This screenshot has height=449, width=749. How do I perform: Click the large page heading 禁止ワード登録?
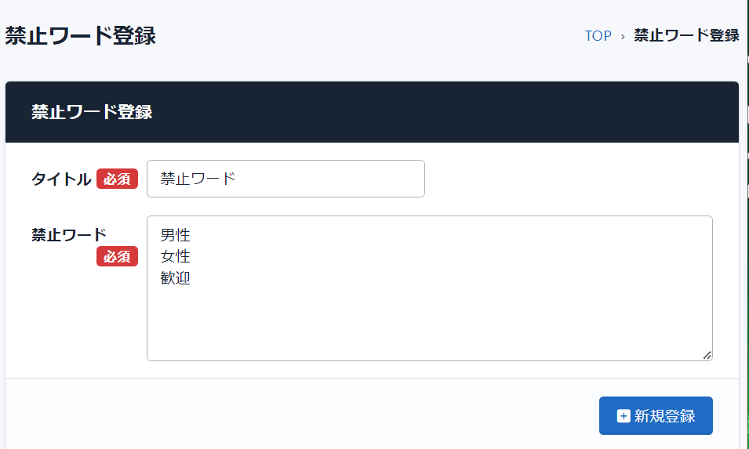[80, 36]
